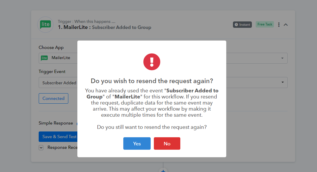
Task: Click the 'Trigger : When this happens ...' text
Action: coord(87,21)
